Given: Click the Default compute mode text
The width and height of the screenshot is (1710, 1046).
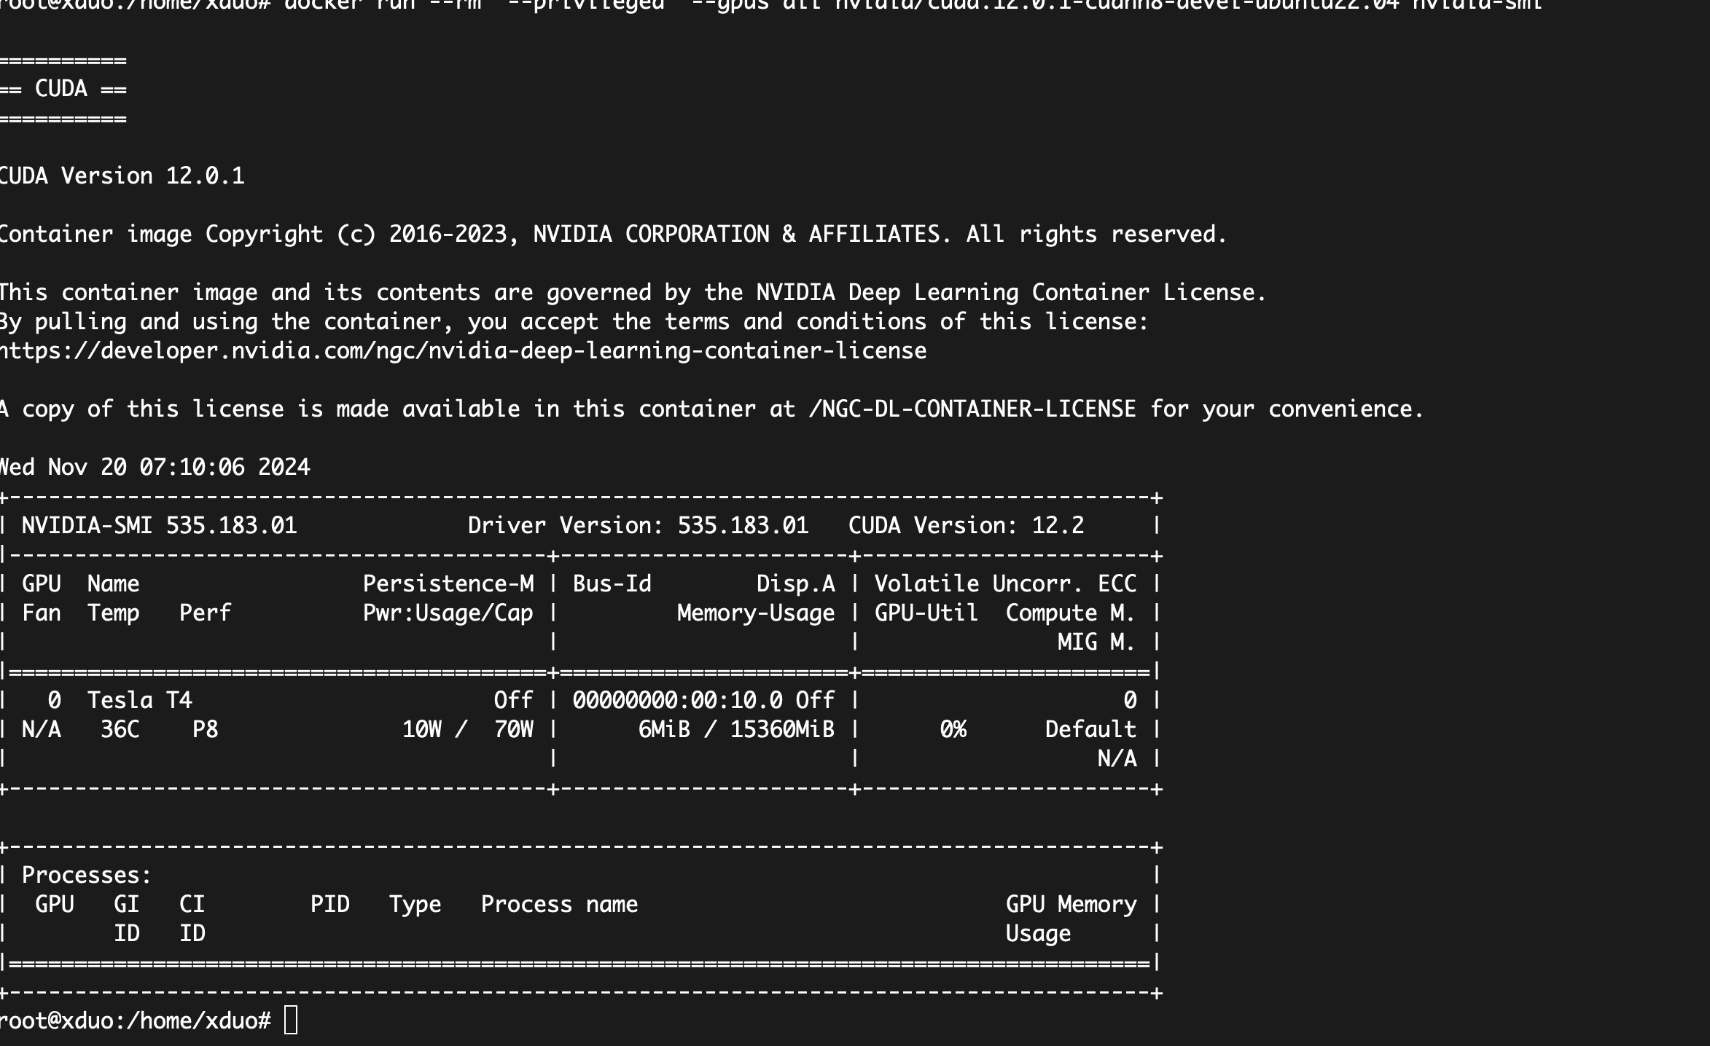Looking at the screenshot, I should coord(1089,728).
